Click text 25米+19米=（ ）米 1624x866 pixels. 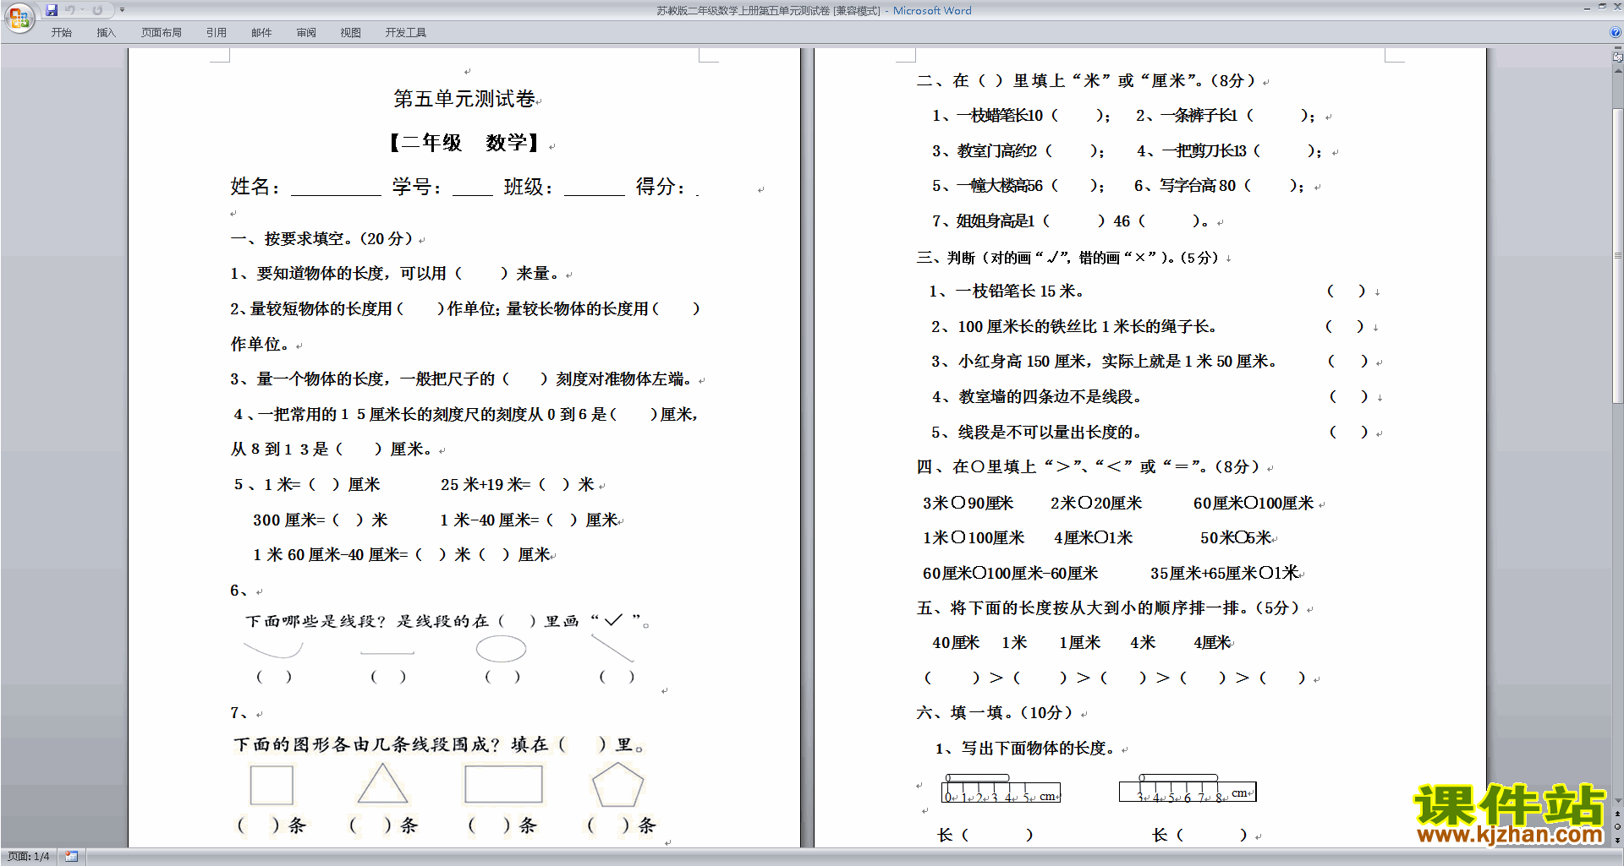[518, 485]
